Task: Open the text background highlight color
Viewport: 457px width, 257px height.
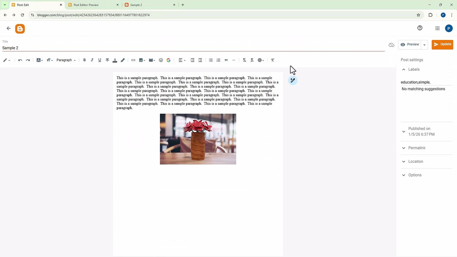Action: point(123,60)
